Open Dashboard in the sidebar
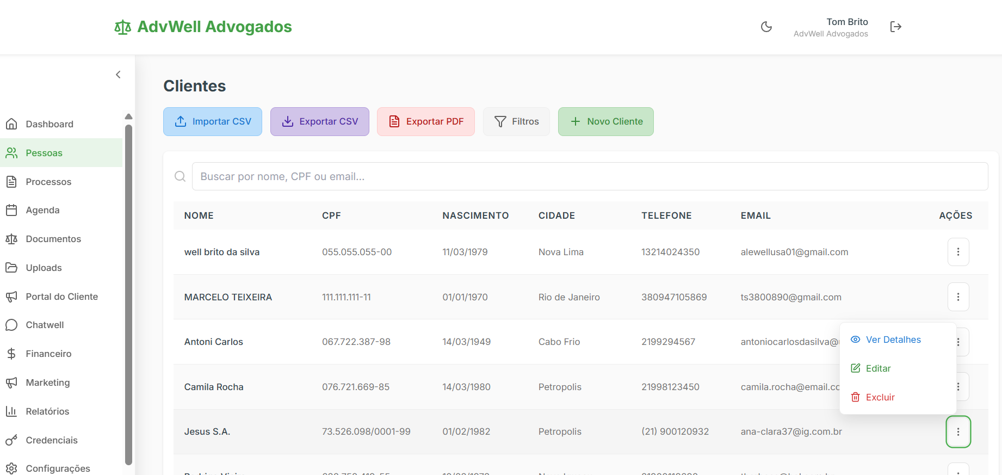 coord(61,124)
